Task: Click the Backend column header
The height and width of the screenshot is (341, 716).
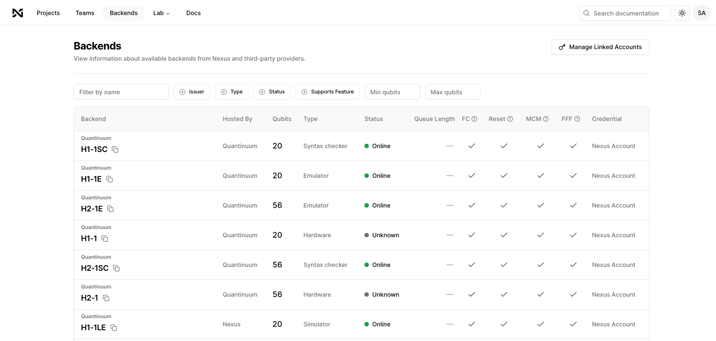Action: pyautogui.click(x=93, y=119)
